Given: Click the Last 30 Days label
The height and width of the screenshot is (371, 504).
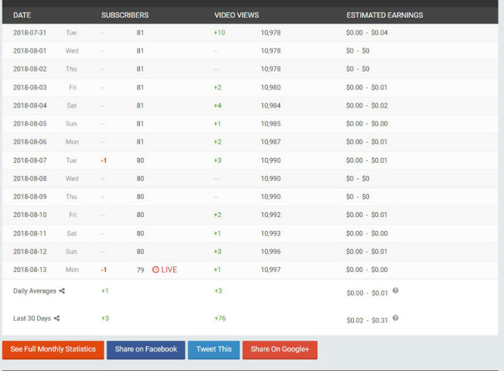Looking at the screenshot, I should (32, 318).
